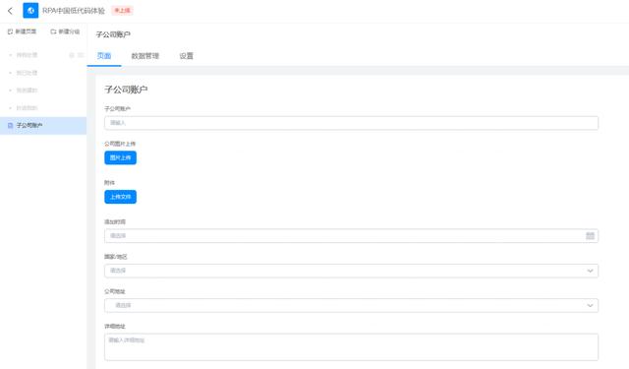Click the calendar icon in the 添加时间 field
Image resolution: width=629 pixels, height=369 pixels.
(590, 236)
